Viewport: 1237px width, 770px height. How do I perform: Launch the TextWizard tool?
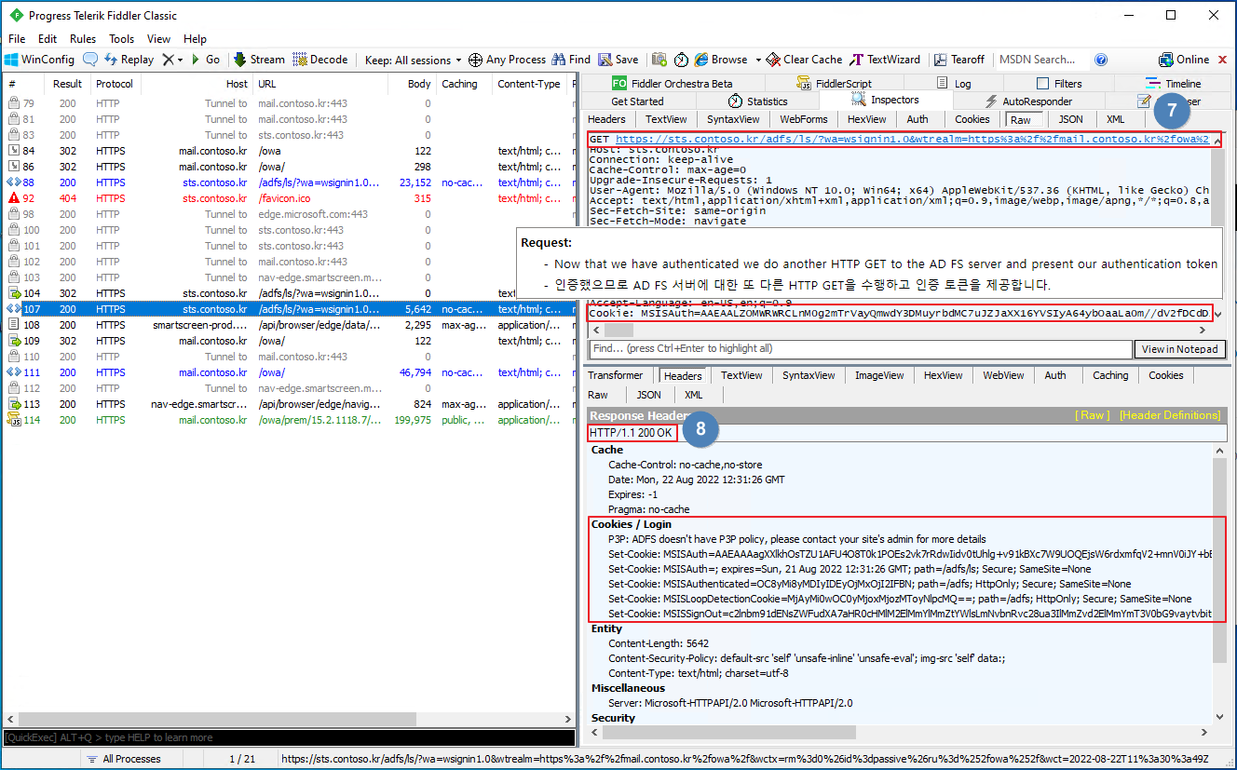[x=885, y=60]
